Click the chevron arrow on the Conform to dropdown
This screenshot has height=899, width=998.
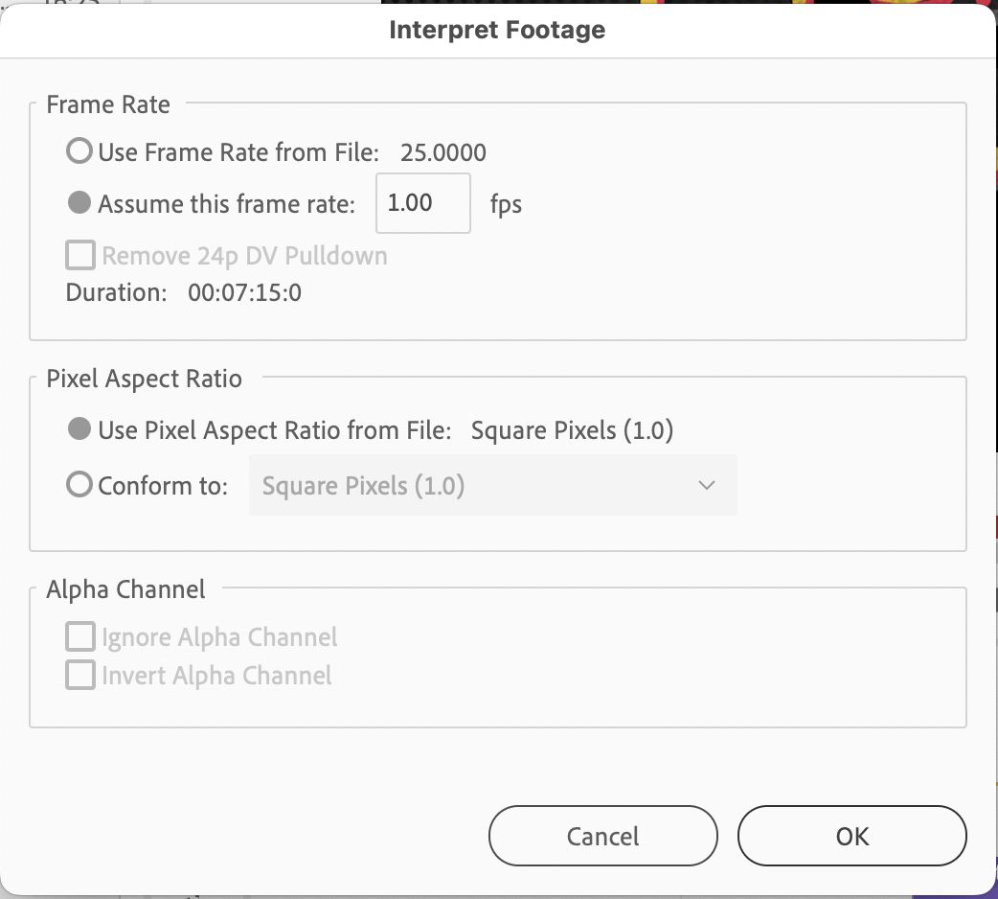click(707, 485)
